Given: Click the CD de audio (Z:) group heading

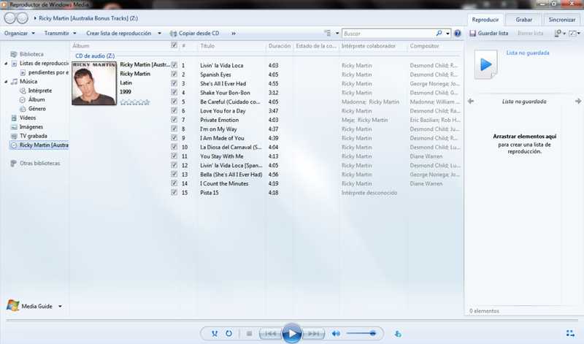Looking at the screenshot, I should point(95,56).
